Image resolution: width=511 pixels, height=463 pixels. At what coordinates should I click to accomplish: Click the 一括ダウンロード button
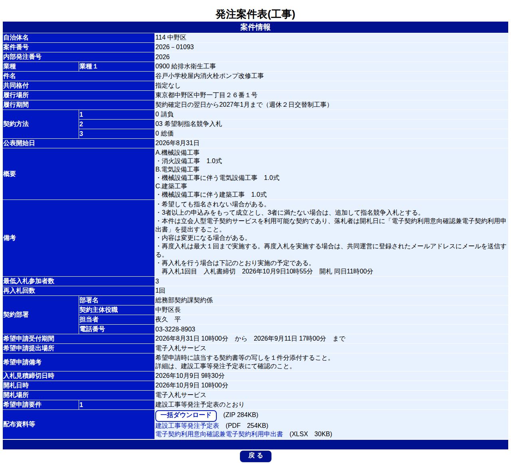coord(186,415)
